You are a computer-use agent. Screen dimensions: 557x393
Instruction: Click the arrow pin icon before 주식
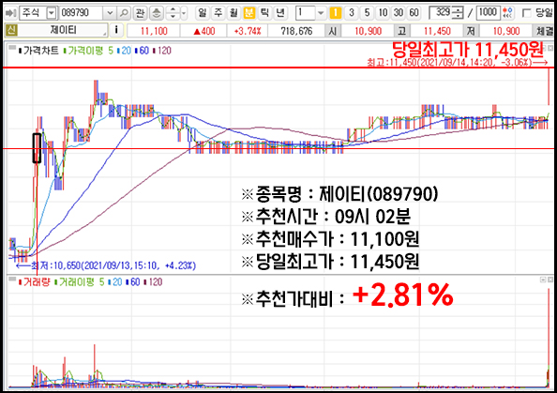click(10, 13)
